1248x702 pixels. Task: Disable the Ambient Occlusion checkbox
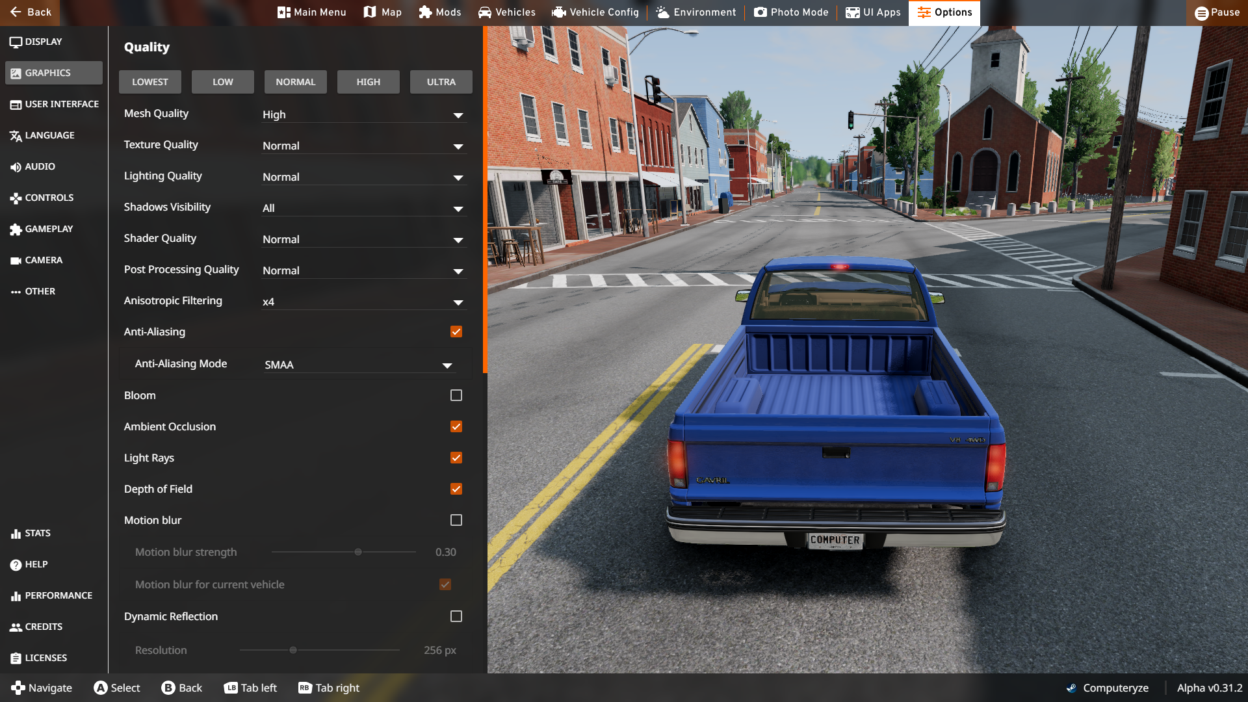click(456, 426)
